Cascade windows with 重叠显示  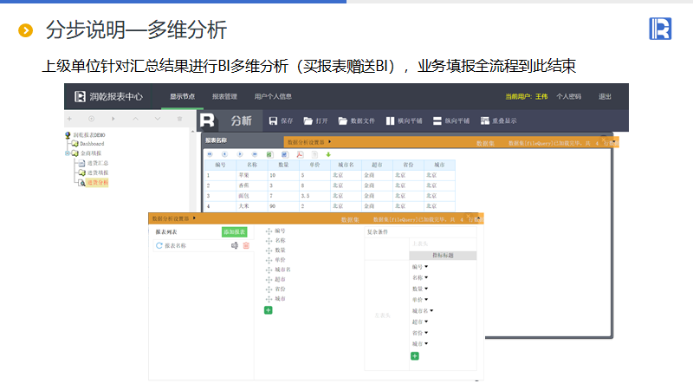[x=499, y=120]
